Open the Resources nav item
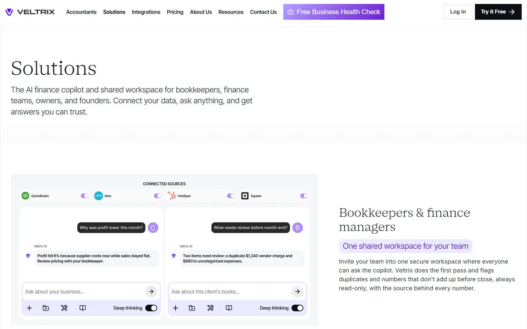Image resolution: width=527 pixels, height=329 pixels. point(231,12)
